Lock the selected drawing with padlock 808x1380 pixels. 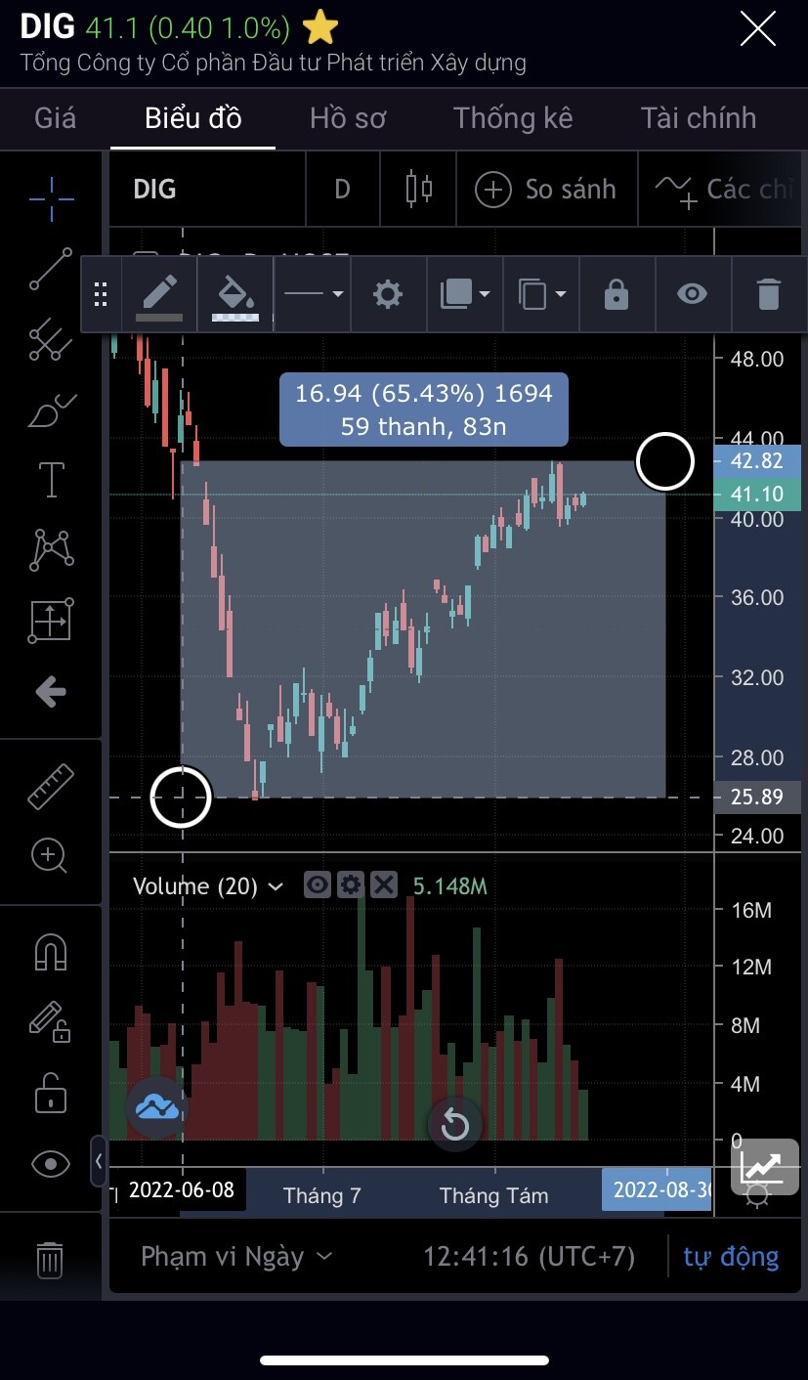617,294
